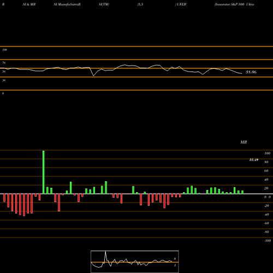Image resolution: width=273 pixels, height=273 pixels.
Task: Click the RSI axis label 50
Action: 4,72
